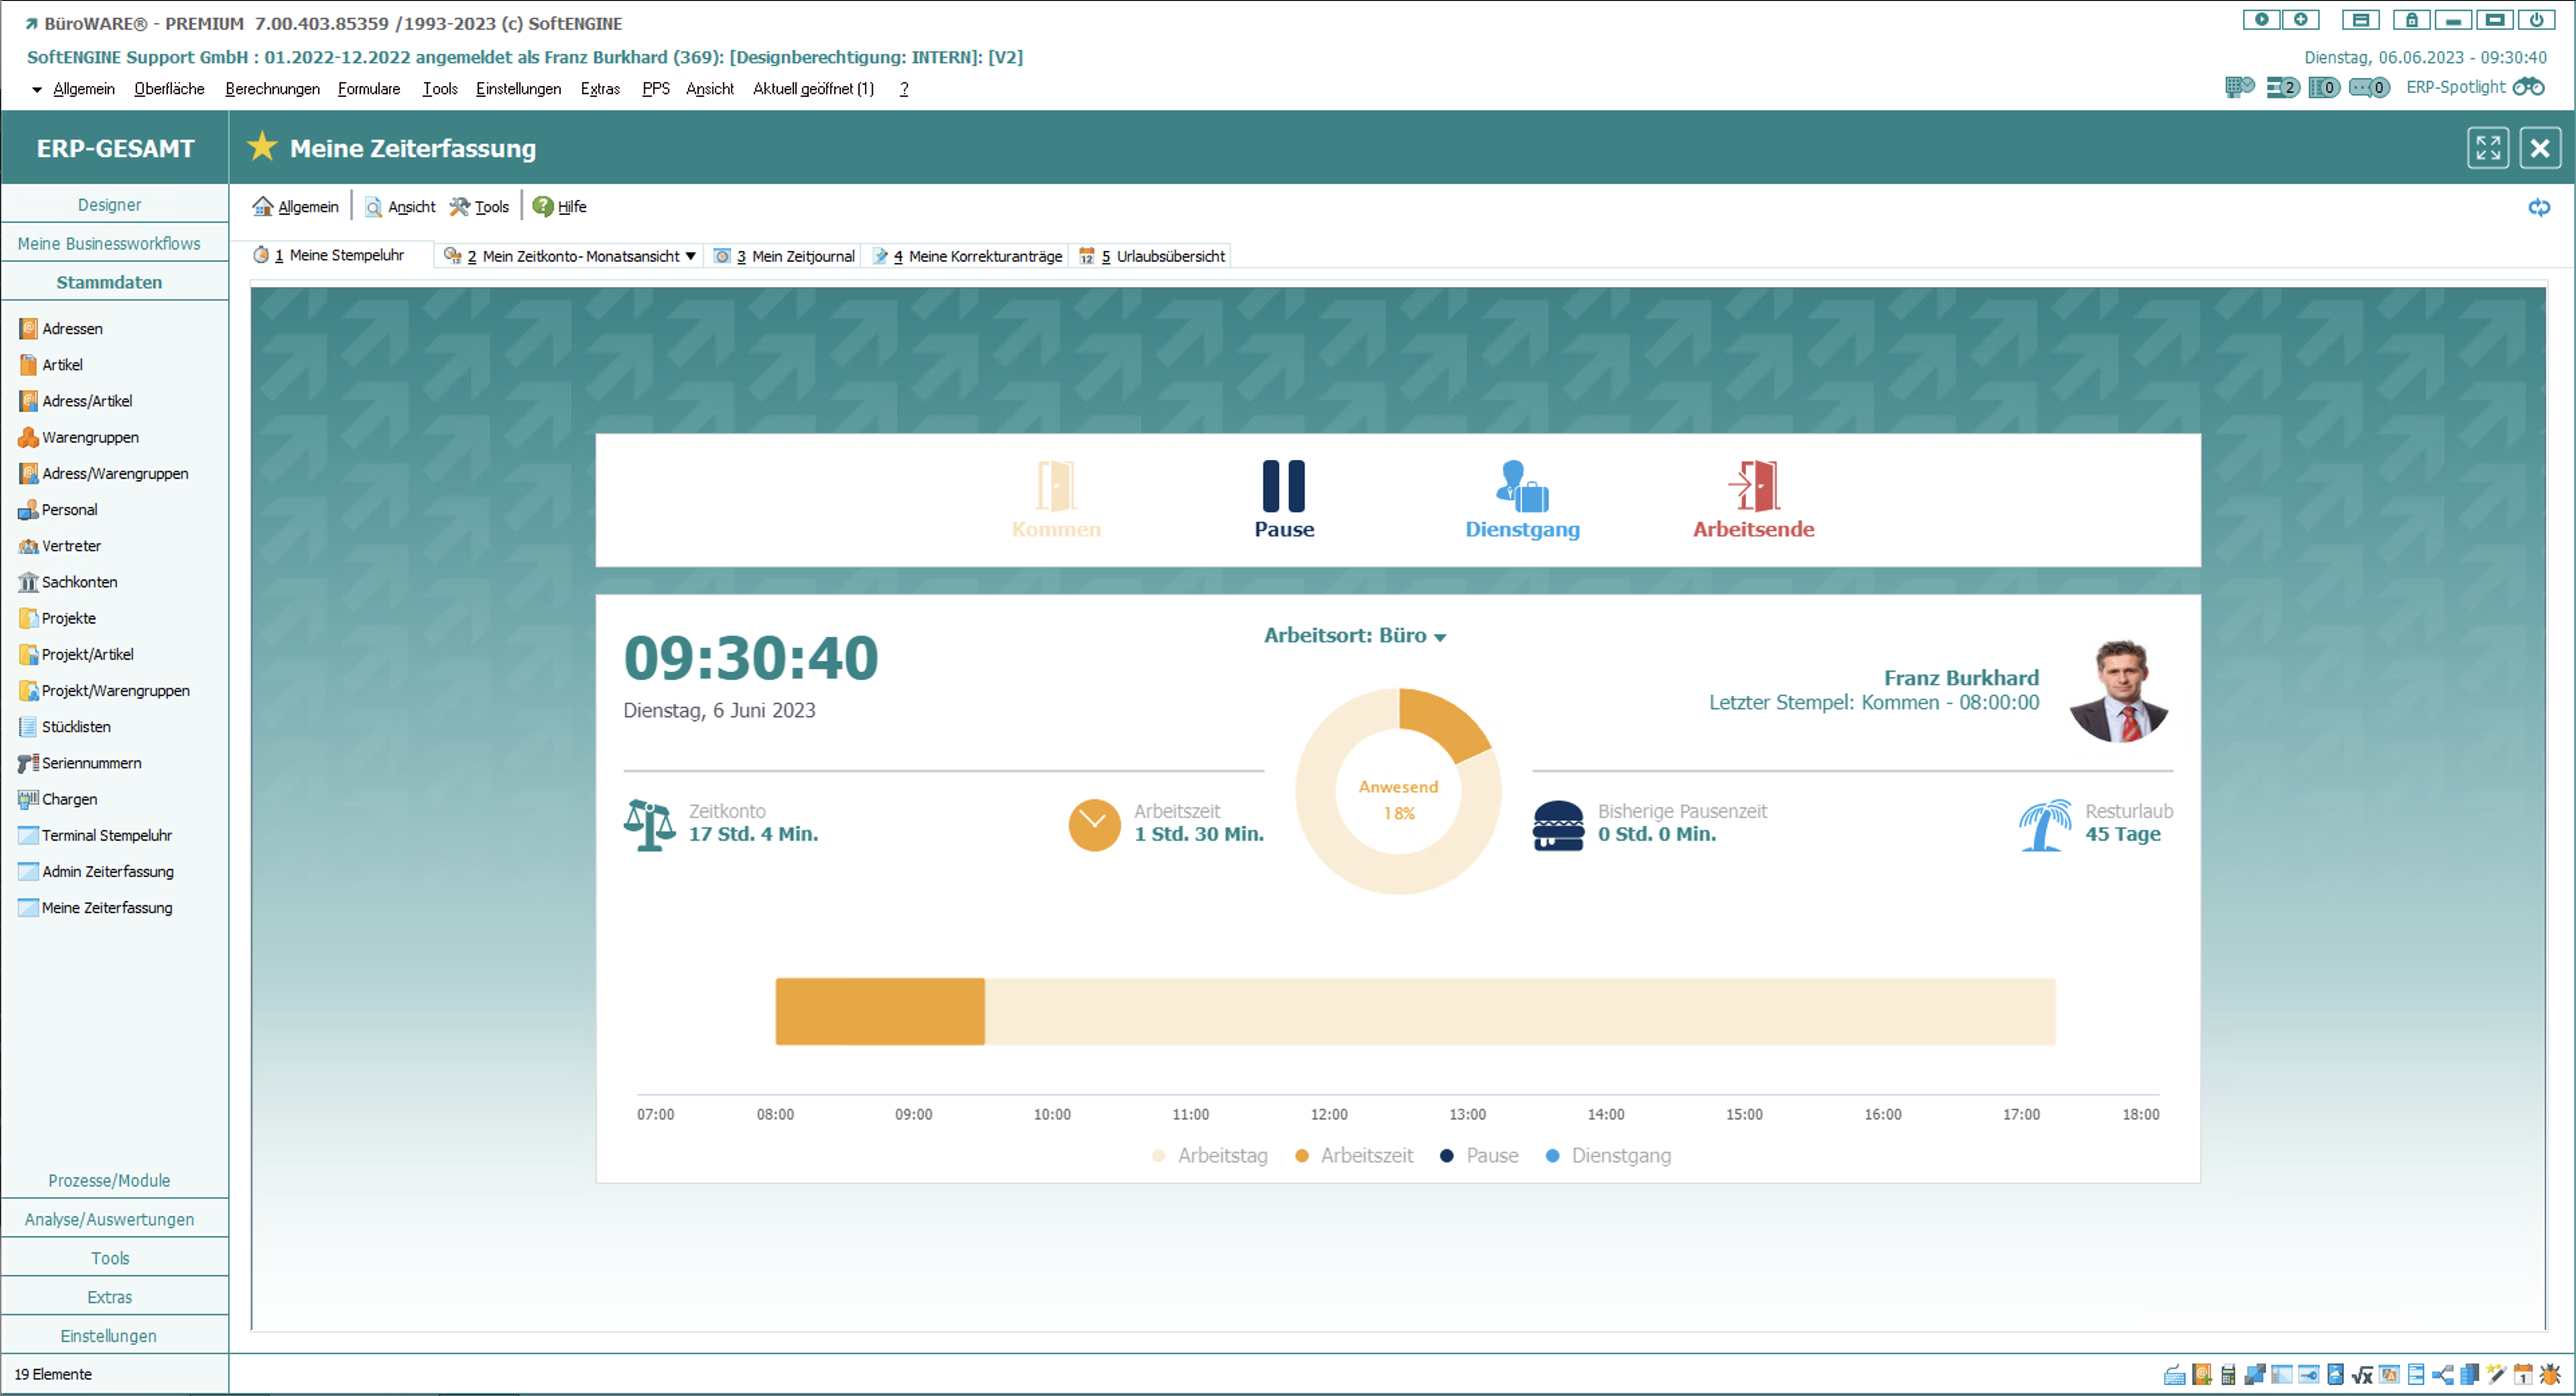Toggle Pause legend entry in chart
This screenshot has height=1396, width=2576.
point(1491,1155)
